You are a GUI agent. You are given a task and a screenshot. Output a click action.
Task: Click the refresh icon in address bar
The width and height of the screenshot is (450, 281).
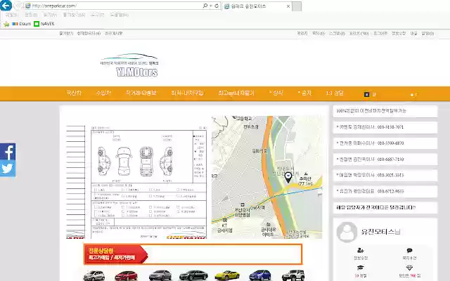pos(217,6)
